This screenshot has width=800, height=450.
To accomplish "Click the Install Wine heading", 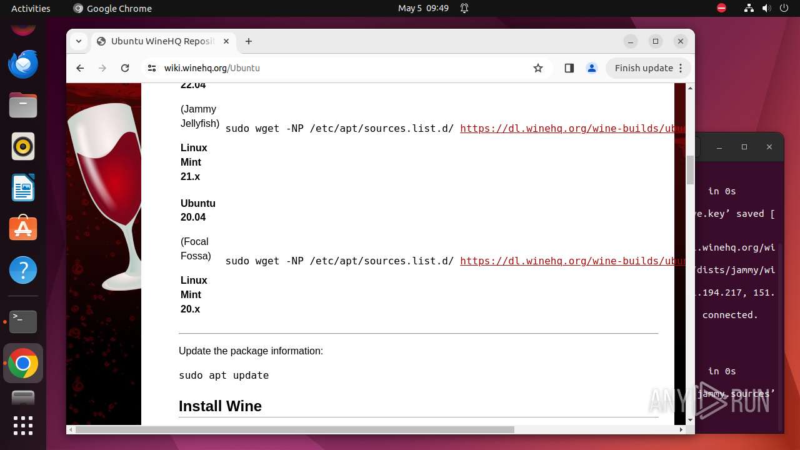I will (220, 406).
